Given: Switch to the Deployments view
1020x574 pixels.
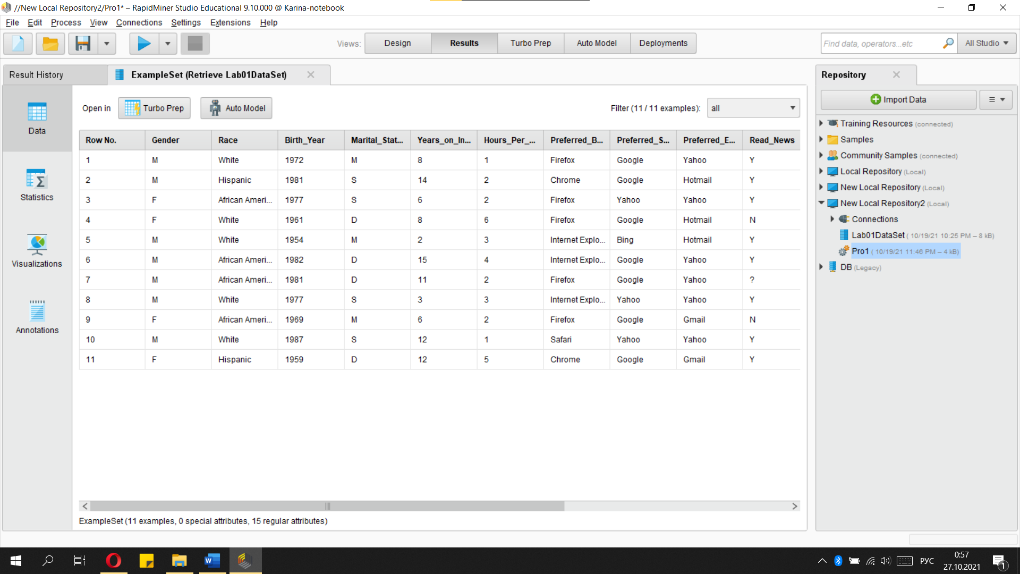Looking at the screenshot, I should pyautogui.click(x=663, y=44).
